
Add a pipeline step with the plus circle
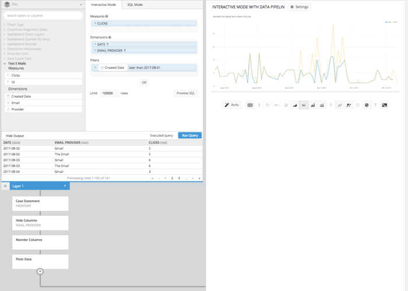(x=40, y=271)
